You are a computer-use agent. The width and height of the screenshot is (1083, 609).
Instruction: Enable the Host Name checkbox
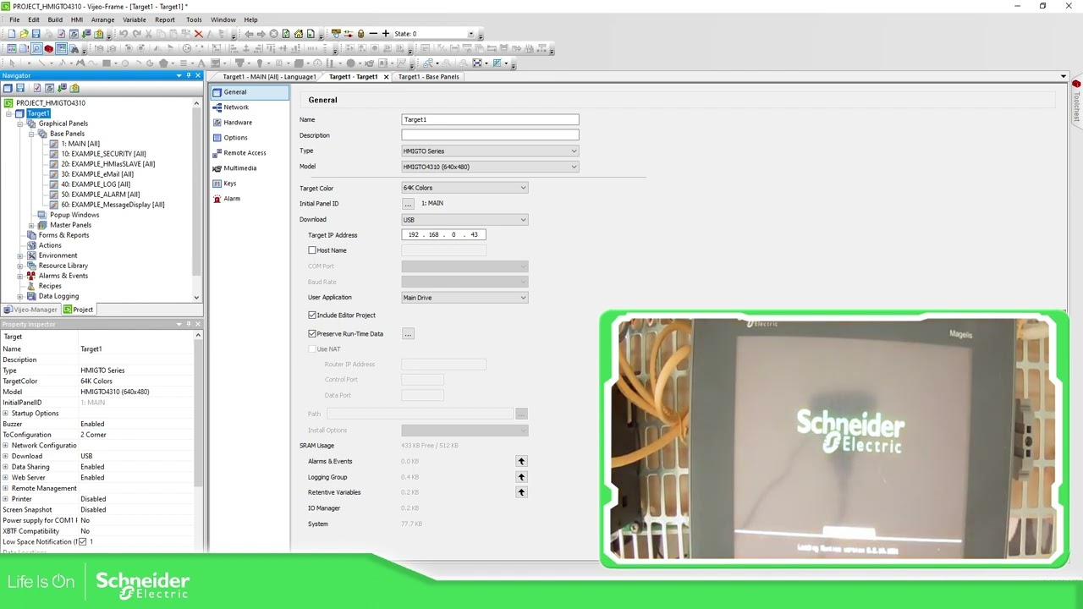tap(312, 250)
